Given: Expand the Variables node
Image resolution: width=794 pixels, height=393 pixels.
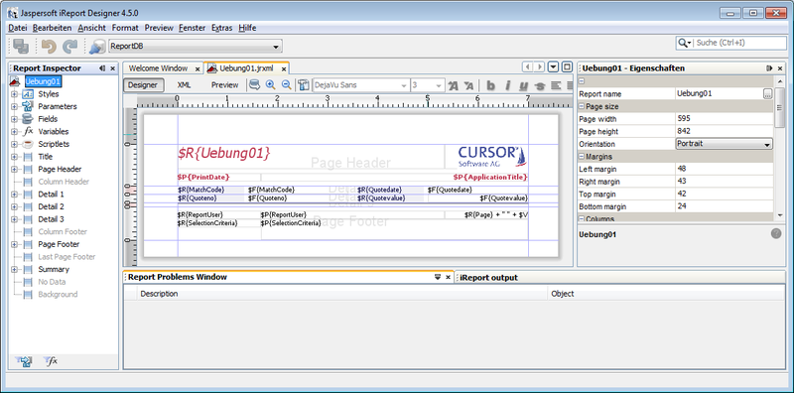Looking at the screenshot, I should 14,132.
